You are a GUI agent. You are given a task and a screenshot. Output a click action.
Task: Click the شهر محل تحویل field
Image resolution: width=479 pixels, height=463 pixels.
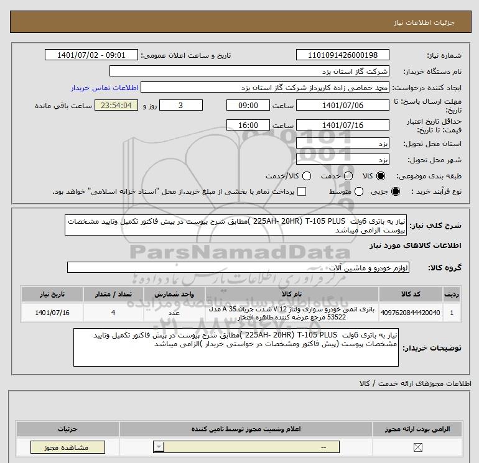click(342, 160)
